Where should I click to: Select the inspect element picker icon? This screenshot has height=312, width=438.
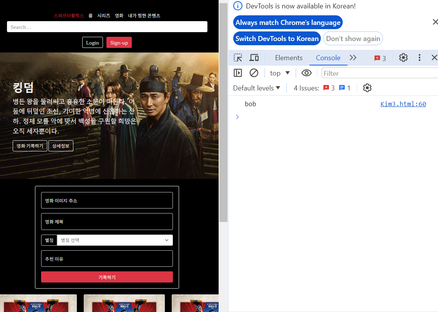tap(238, 57)
